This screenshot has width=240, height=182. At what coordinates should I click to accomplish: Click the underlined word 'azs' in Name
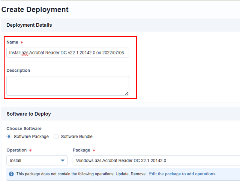25,53
